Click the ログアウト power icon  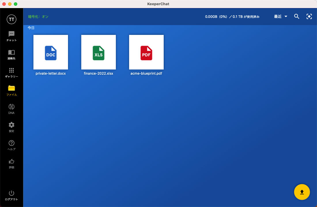coord(12,193)
